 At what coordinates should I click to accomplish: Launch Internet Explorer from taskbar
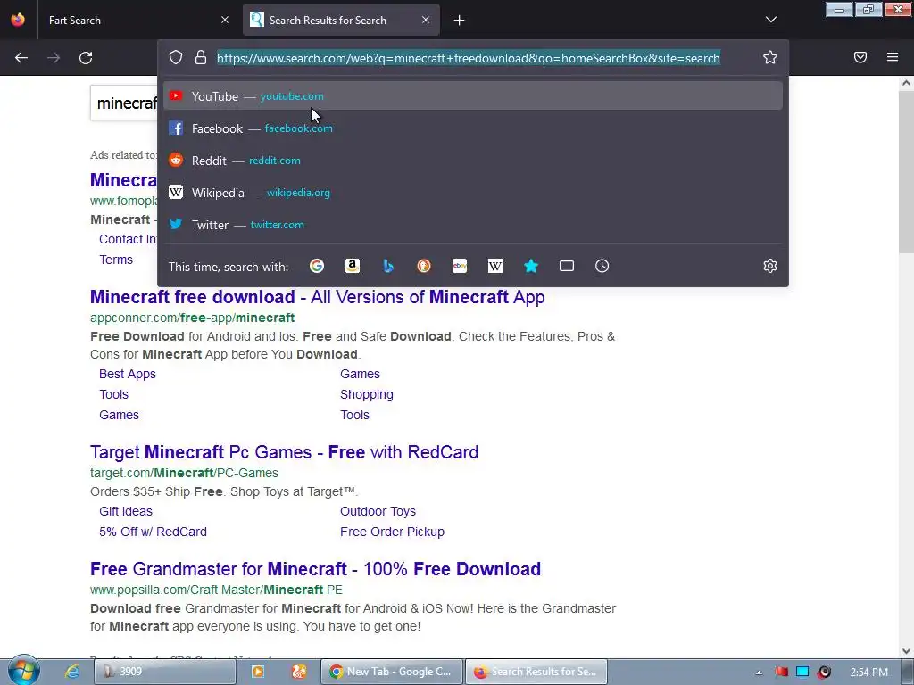click(71, 672)
